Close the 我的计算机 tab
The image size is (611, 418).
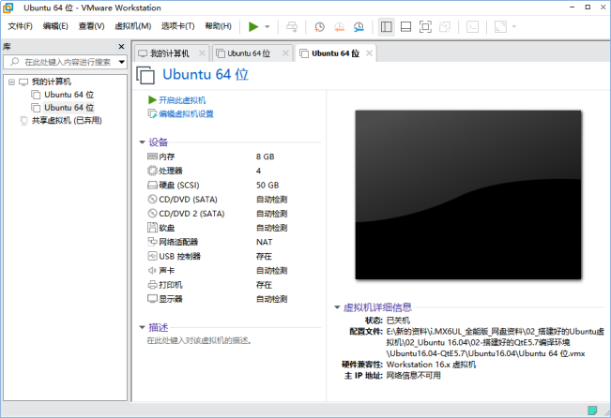point(202,52)
